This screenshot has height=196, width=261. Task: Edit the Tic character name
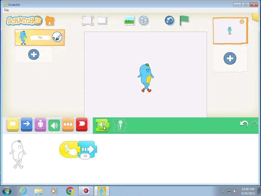[40, 38]
